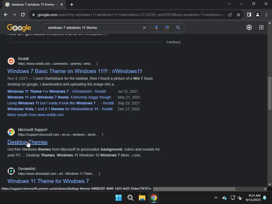The height and width of the screenshot is (204, 272).
Task: Click the Google search input field
Action: coord(94,28)
